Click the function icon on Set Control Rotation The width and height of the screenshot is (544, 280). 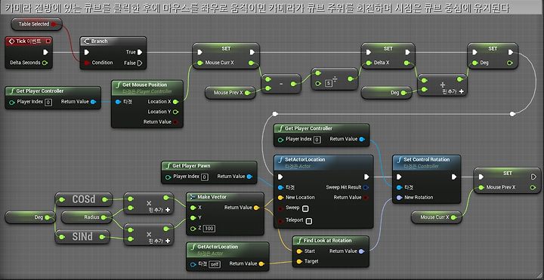(x=400, y=160)
